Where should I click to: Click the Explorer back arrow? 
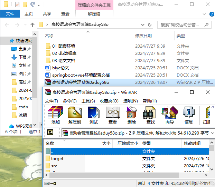tap(7, 25)
